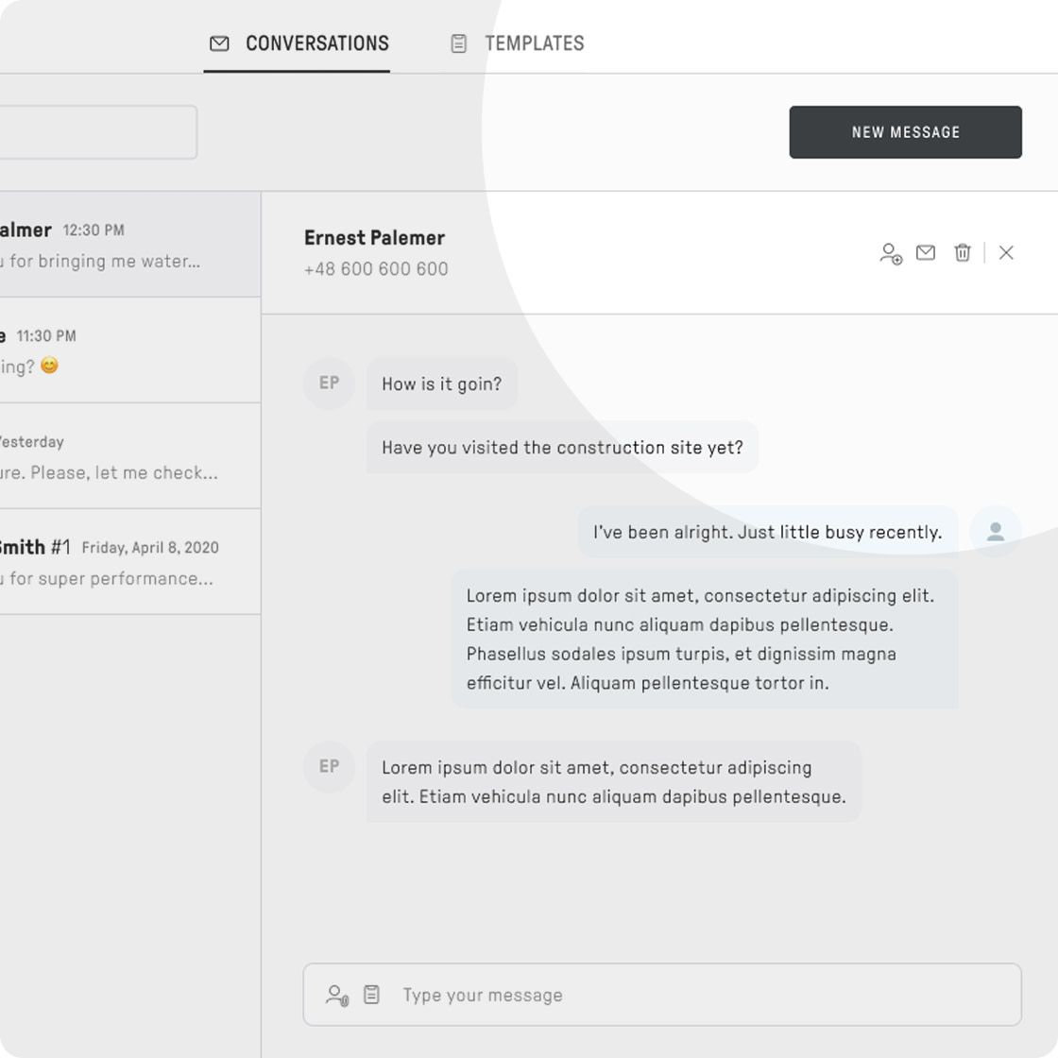Click the EP avatar beside How is it goin
The height and width of the screenshot is (1058, 1058).
point(330,384)
